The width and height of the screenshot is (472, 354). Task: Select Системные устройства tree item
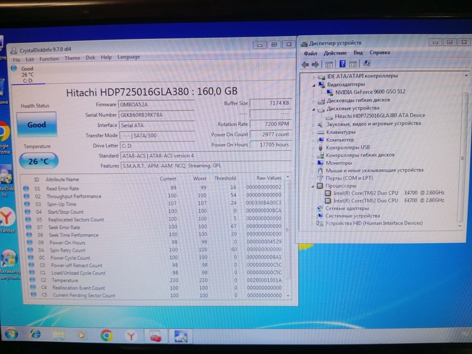point(353,216)
